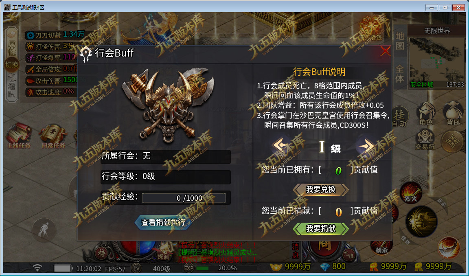
Task: Go to previous Buff level with left arrow
Action: coord(281,146)
